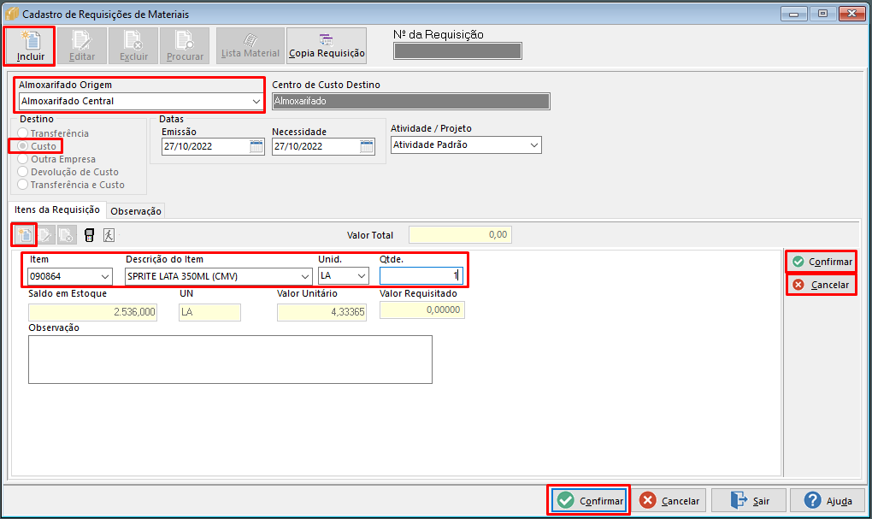Click the Editar toolbar button
Viewport: 872px width, 519px height.
pos(82,45)
